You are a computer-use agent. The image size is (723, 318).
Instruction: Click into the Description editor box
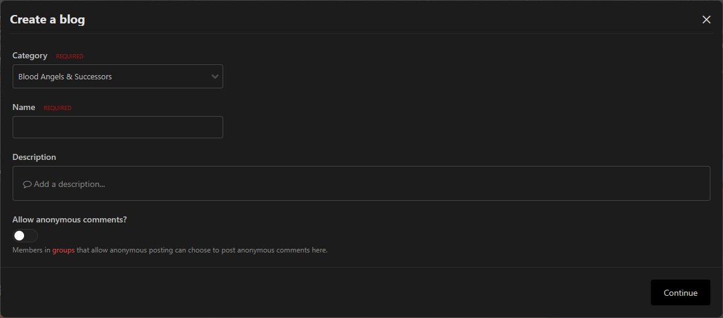click(361, 183)
